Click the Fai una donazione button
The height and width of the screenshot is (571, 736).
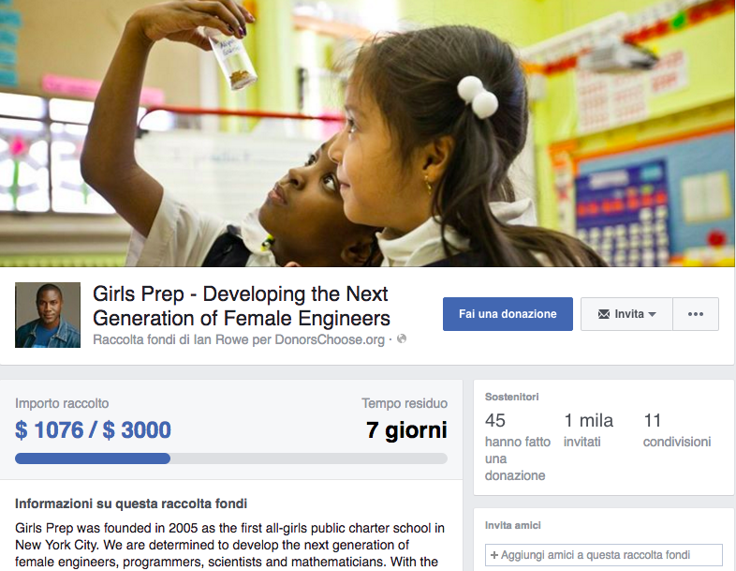coord(508,314)
